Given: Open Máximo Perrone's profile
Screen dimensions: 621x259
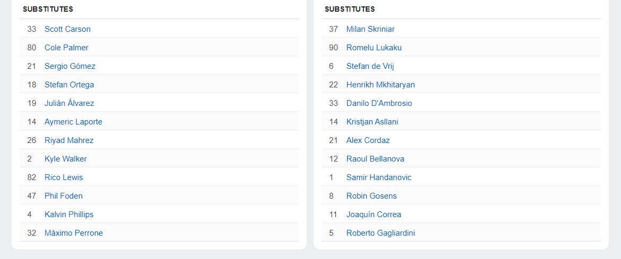Looking at the screenshot, I should (74, 233).
